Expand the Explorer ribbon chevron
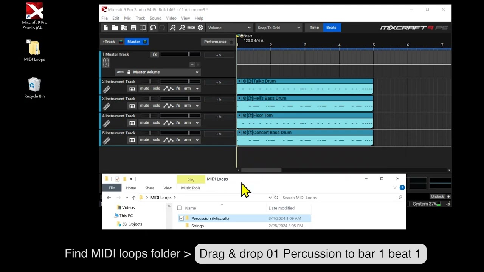The image size is (484, 272). tap(395, 188)
